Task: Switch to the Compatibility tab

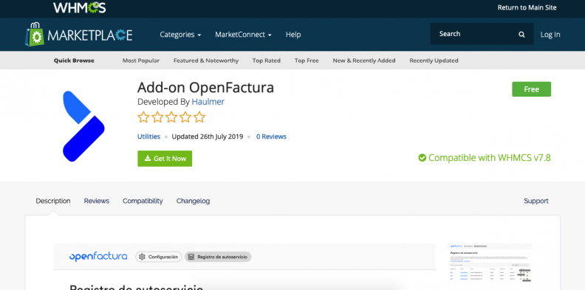Action: tap(143, 201)
